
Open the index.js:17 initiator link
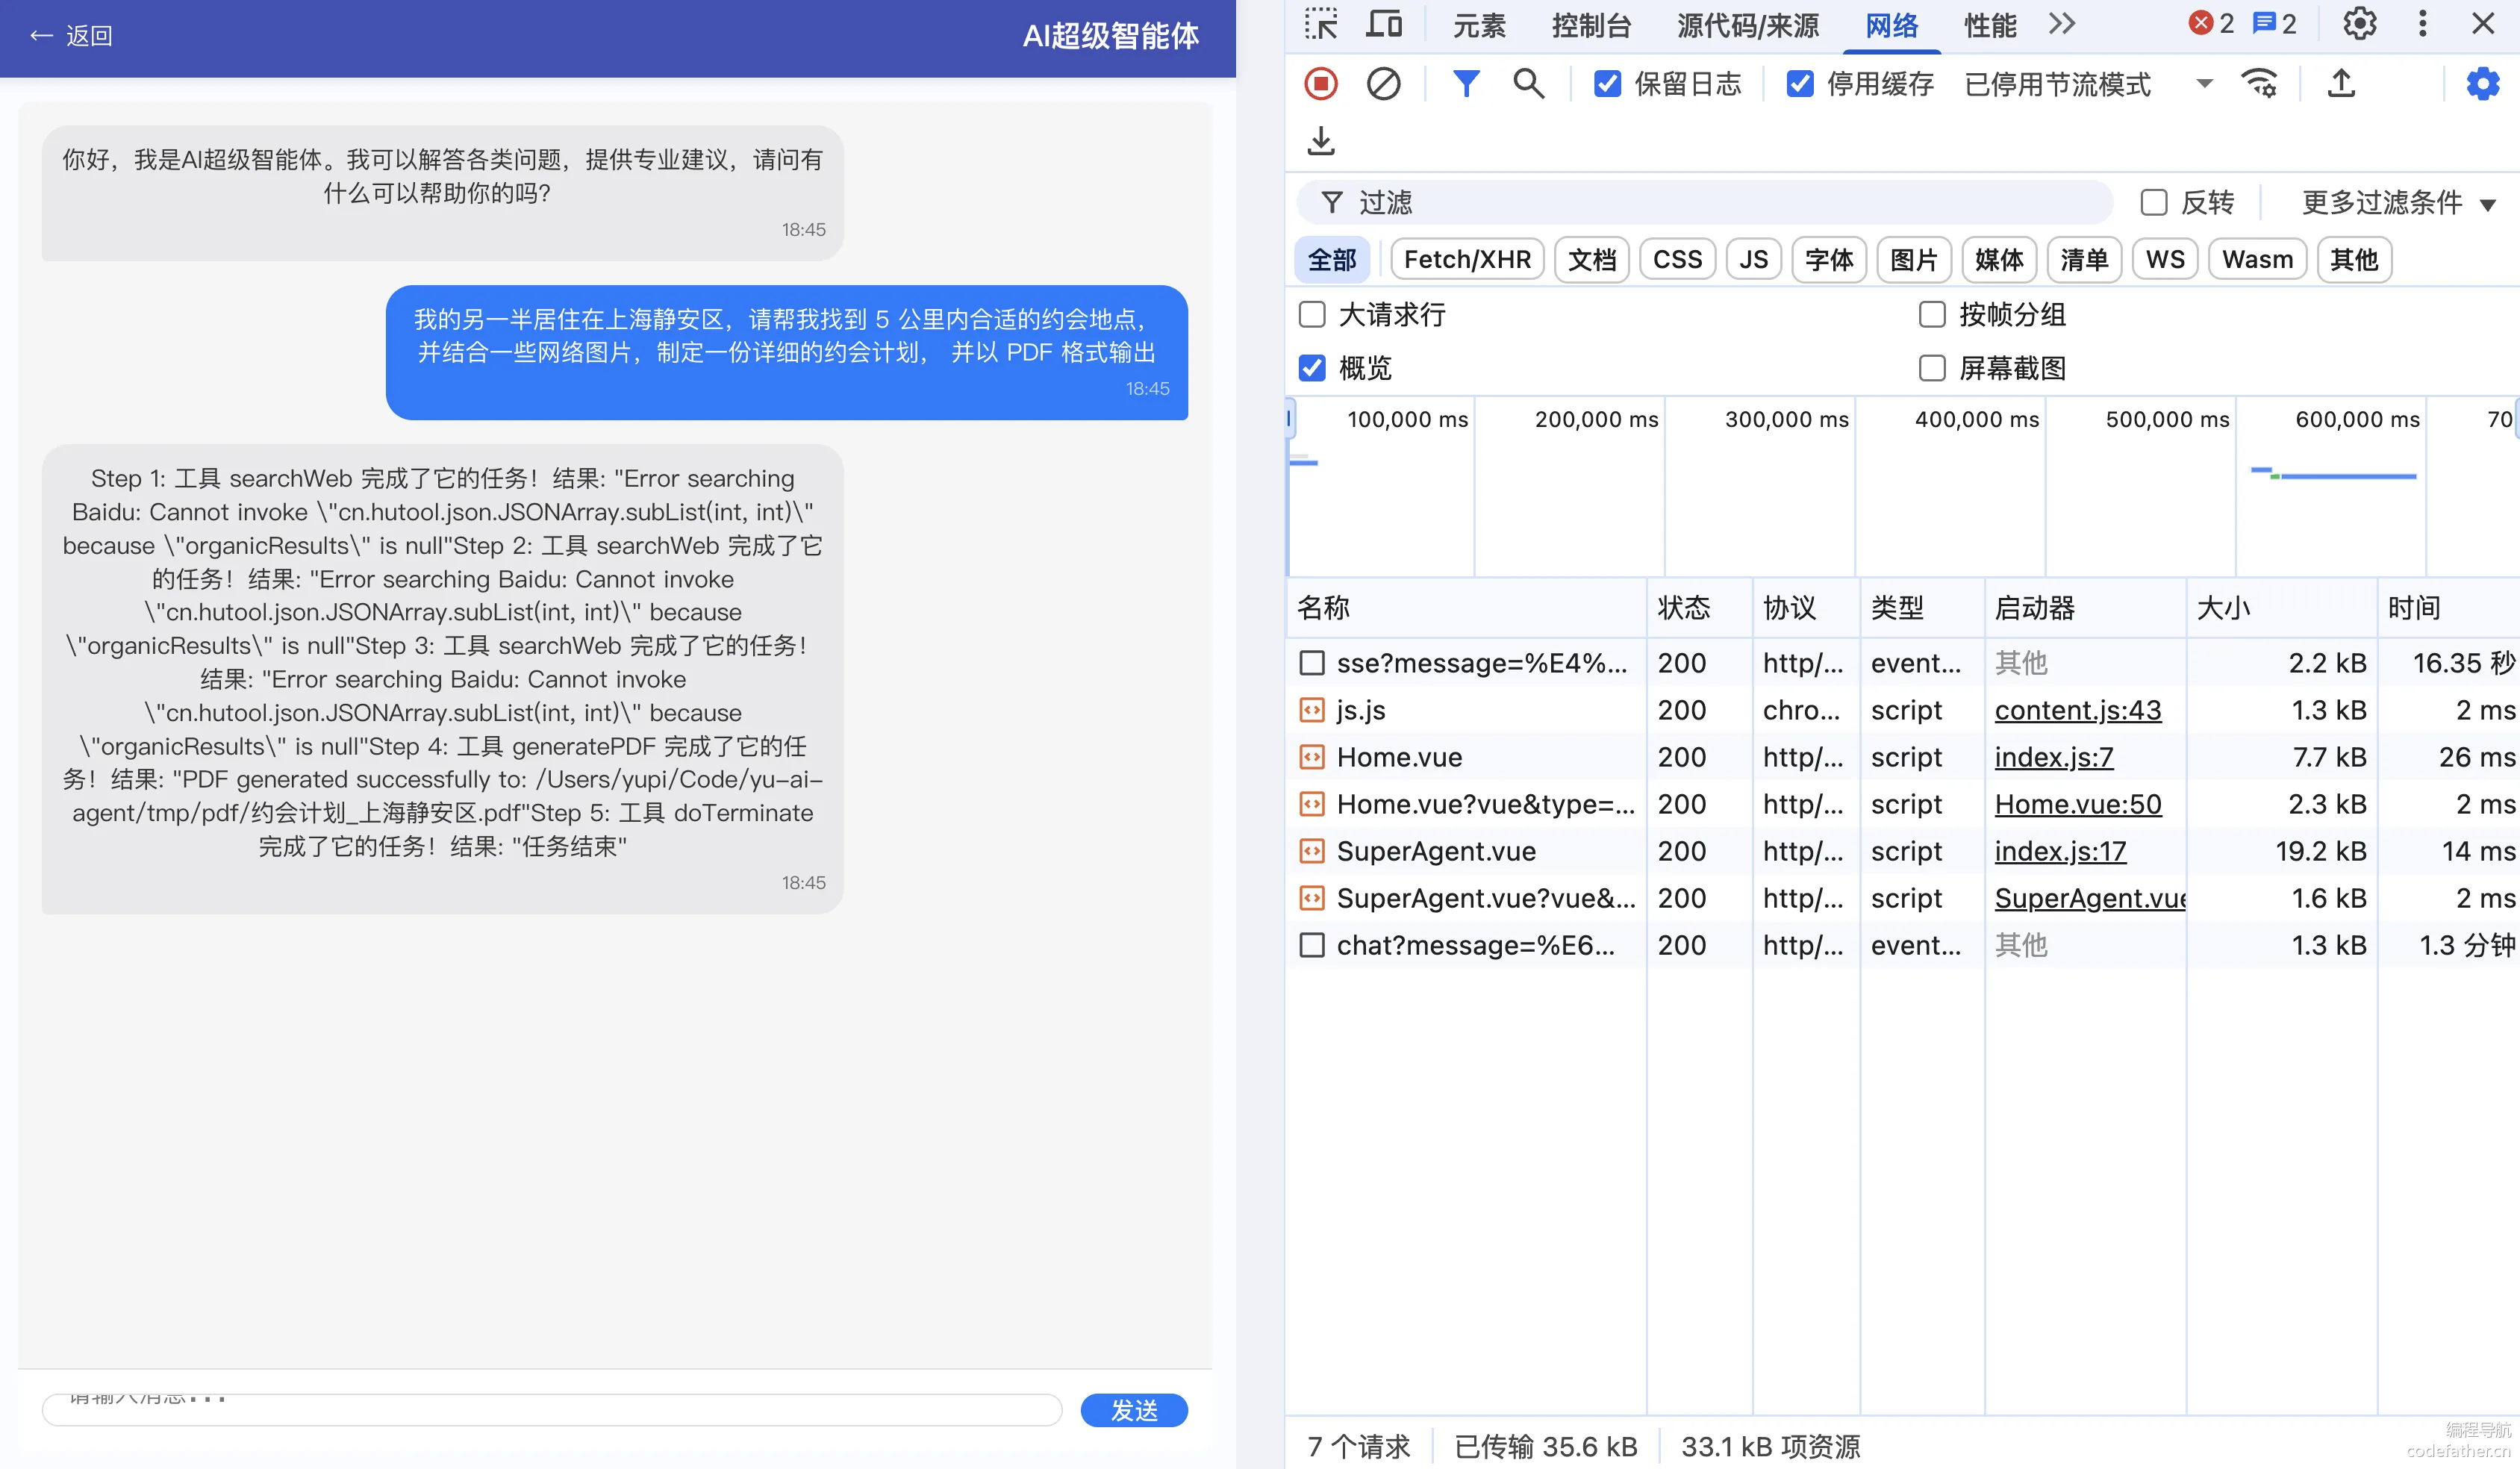[x=2060, y=851]
